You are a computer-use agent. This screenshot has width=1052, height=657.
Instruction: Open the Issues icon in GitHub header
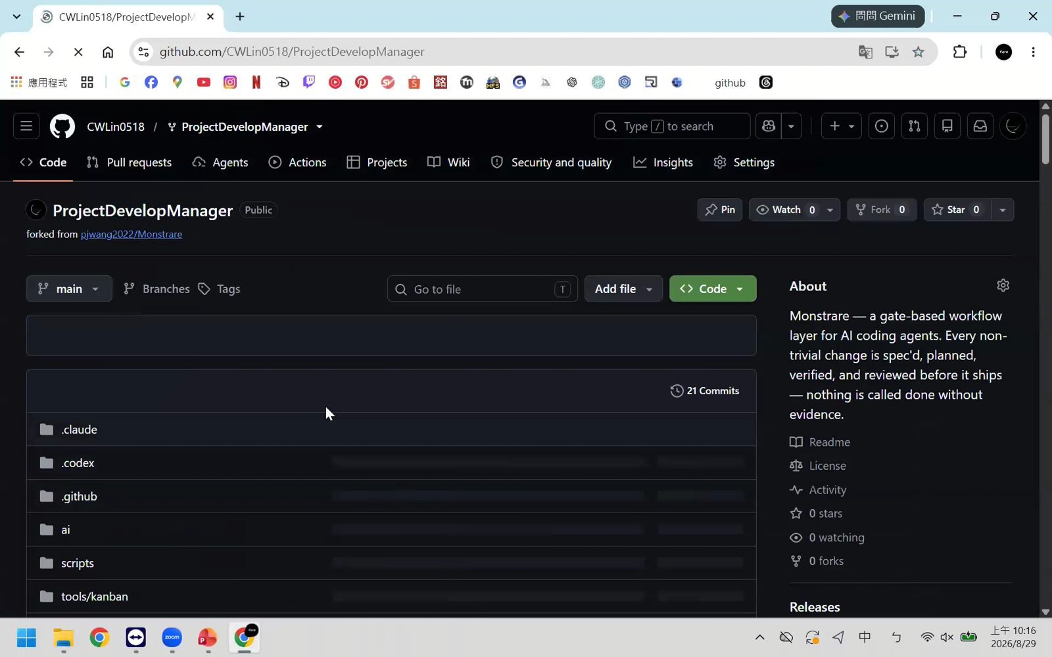[882, 126]
